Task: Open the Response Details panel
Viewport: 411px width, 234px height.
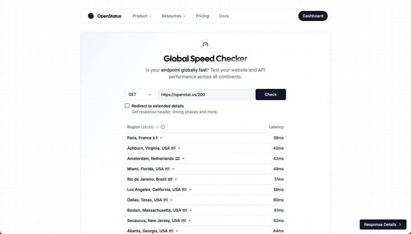Action: [x=383, y=225]
